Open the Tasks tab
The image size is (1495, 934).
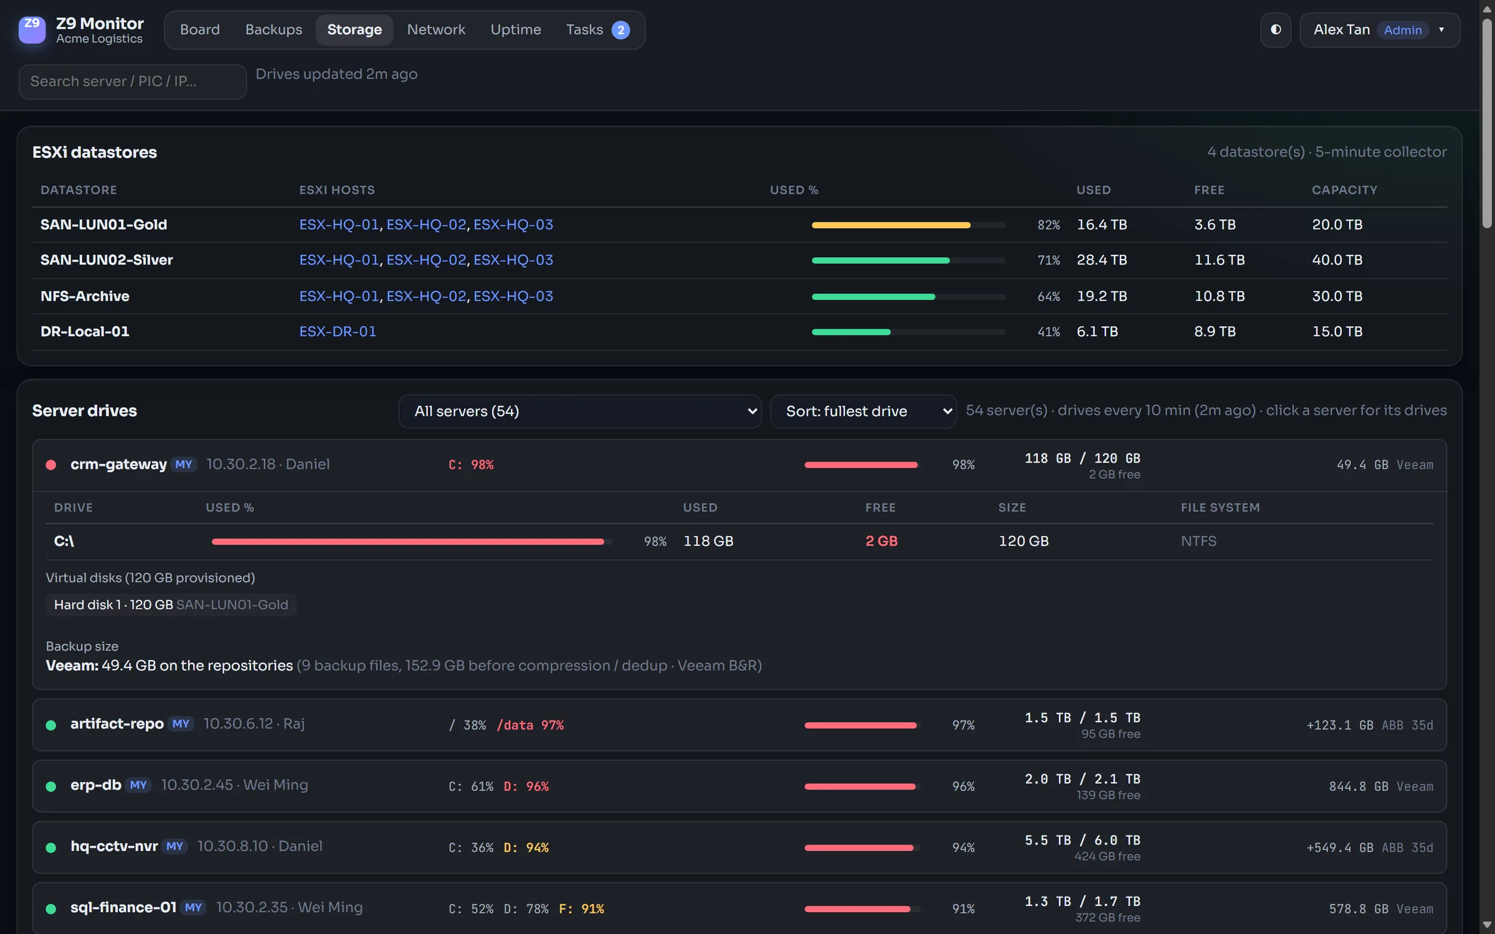coord(597,30)
